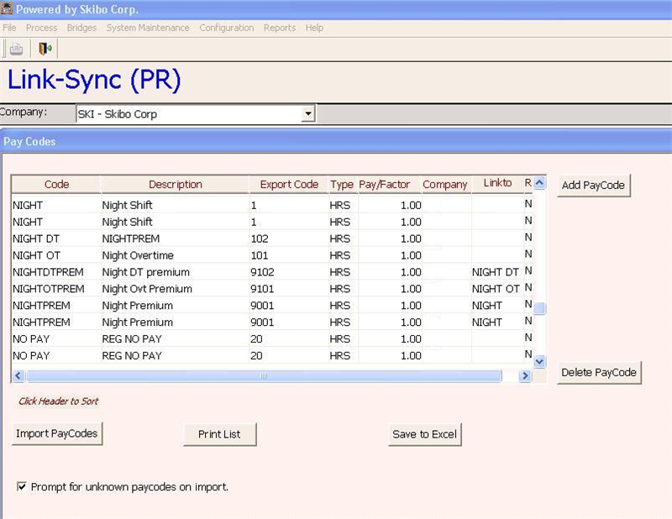Click the scroll left arrow of pay codes list
The width and height of the screenshot is (672, 519).
tap(18, 376)
